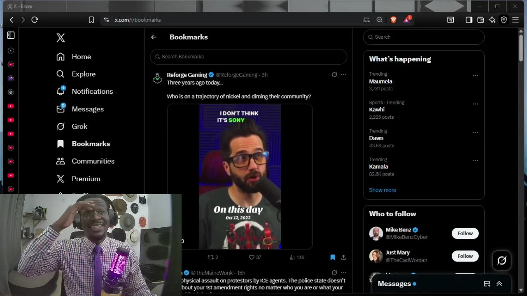527x296 pixels.
Task: Open Reforge Gaming profile name
Action: (187, 75)
